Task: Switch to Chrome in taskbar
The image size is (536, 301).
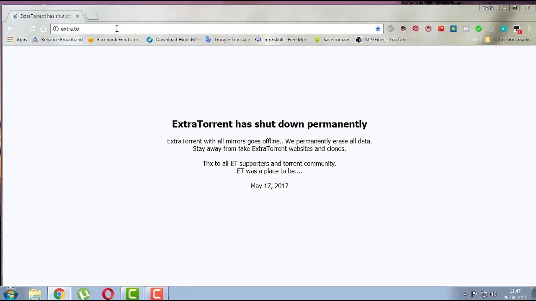Action: point(59,294)
